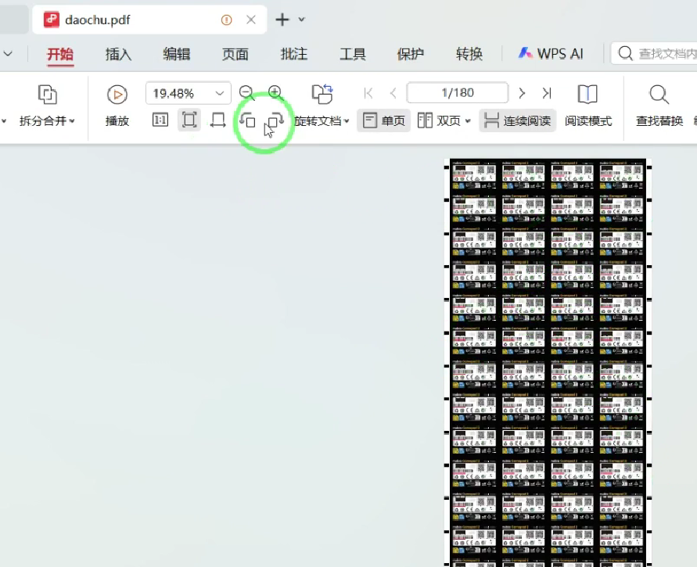The image size is (697, 567).
Task: Switch to the 页面 (Page) tab
Action: click(235, 54)
